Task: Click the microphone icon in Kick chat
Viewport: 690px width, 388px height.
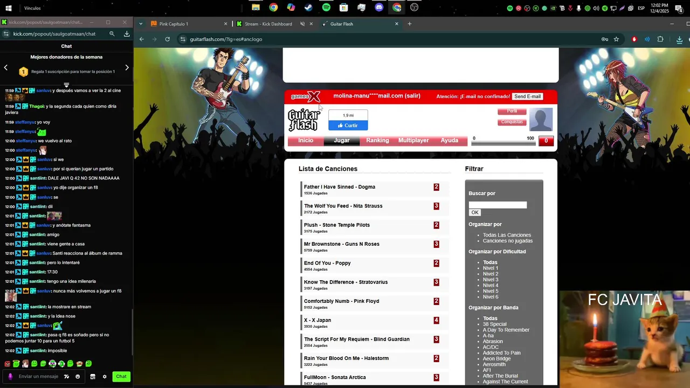Action: [10, 377]
